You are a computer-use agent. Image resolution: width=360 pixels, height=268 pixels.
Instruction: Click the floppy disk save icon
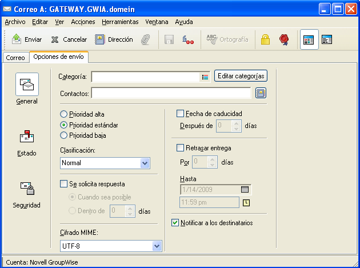point(169,39)
